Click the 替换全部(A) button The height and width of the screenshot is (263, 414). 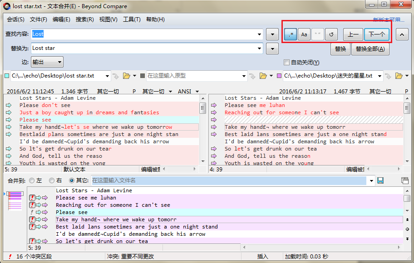[370, 49]
